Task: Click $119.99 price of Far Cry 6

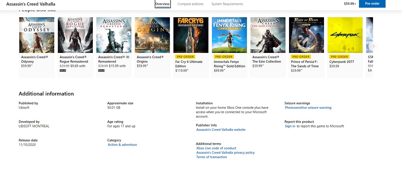Action: (182, 71)
